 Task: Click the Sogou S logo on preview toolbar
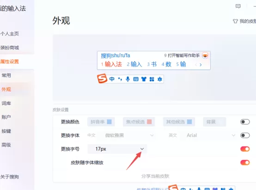pos(102,79)
